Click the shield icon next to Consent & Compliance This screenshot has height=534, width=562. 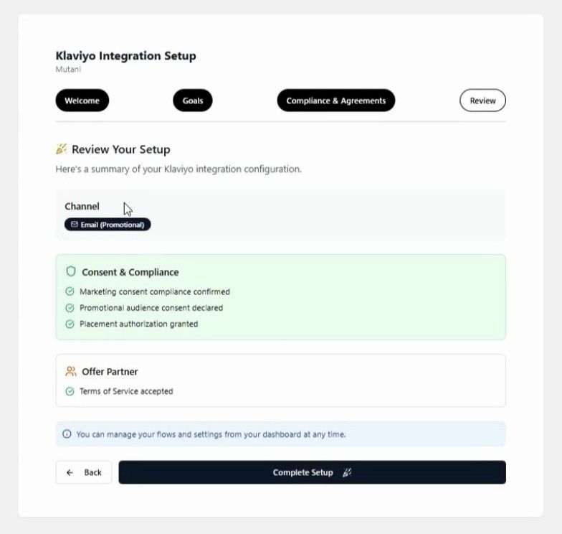[70, 272]
